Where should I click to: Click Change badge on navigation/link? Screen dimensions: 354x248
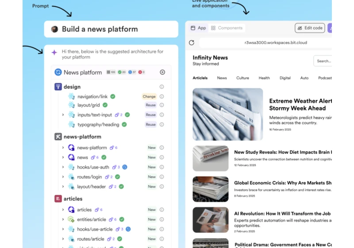click(149, 97)
